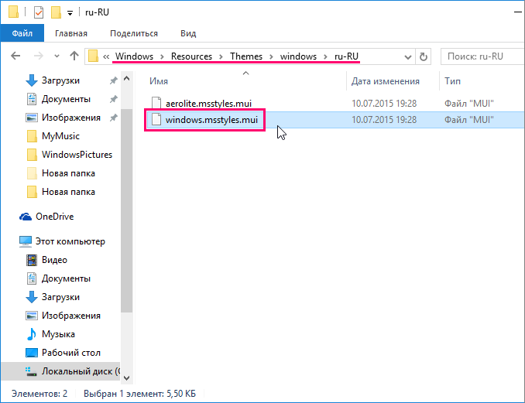This screenshot has height=403, width=525.
Task: Show hidden breadcrumb path chevrons
Action: (x=106, y=56)
